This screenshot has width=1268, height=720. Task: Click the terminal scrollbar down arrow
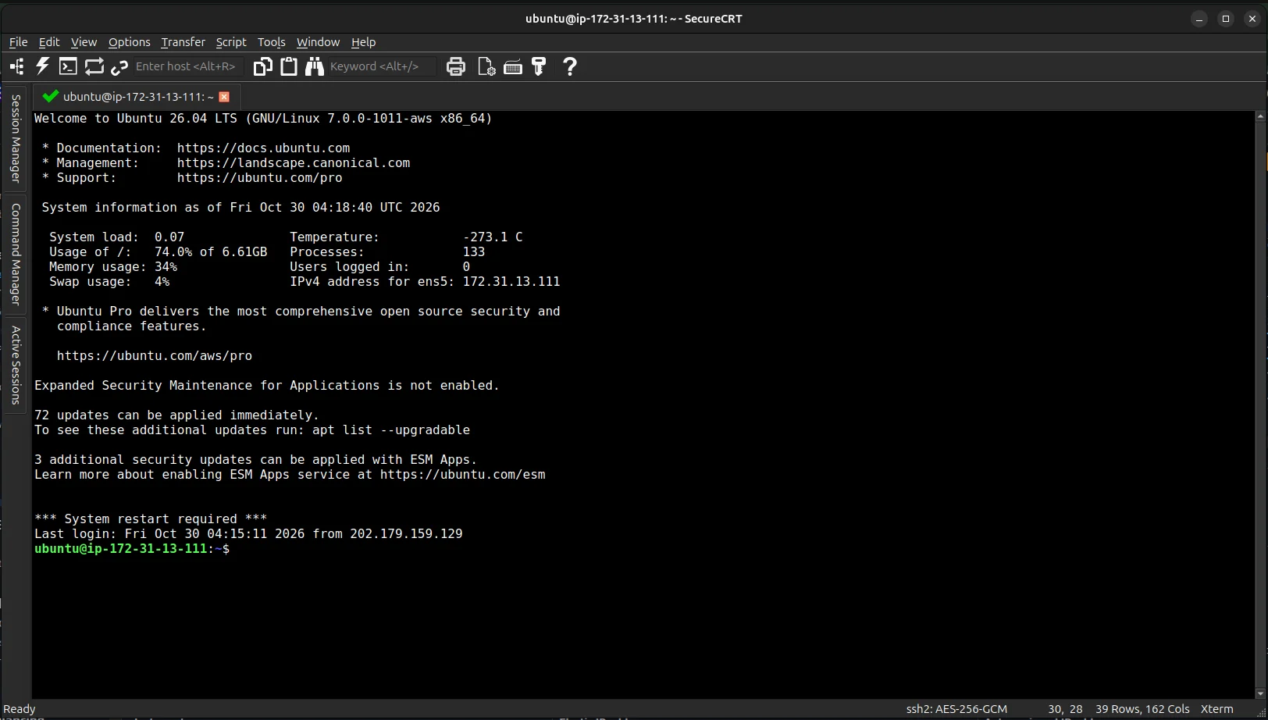coord(1259,693)
